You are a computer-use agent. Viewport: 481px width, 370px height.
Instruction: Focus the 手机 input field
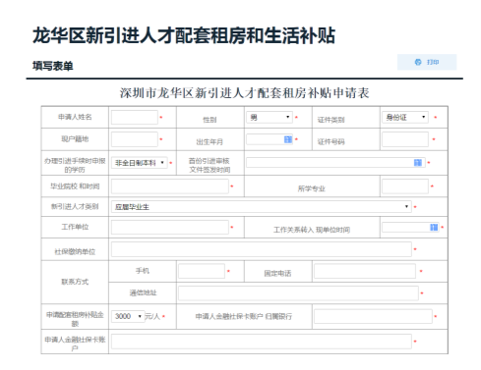pos(202,271)
